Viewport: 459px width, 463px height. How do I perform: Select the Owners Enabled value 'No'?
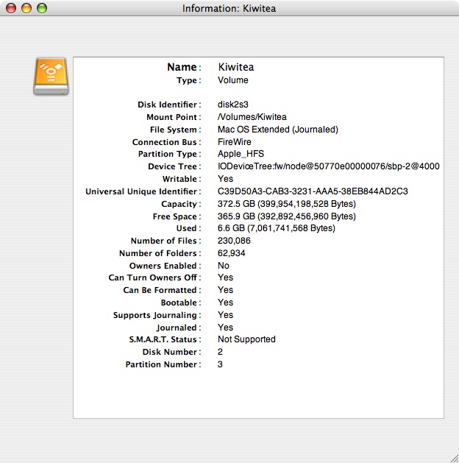tap(224, 266)
